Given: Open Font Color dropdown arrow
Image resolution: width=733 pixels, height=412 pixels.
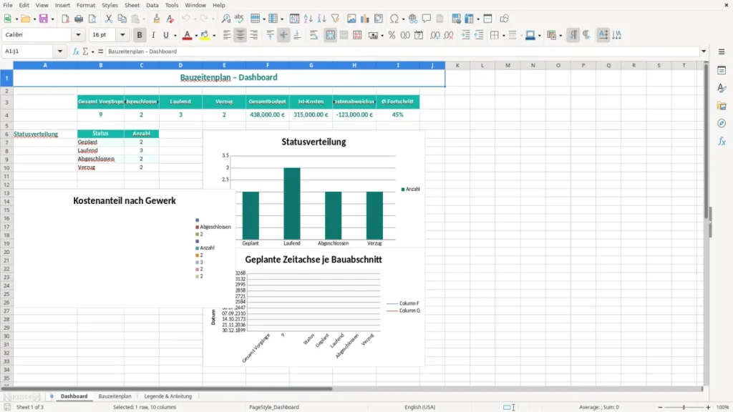Looking at the screenshot, I should (196, 36).
